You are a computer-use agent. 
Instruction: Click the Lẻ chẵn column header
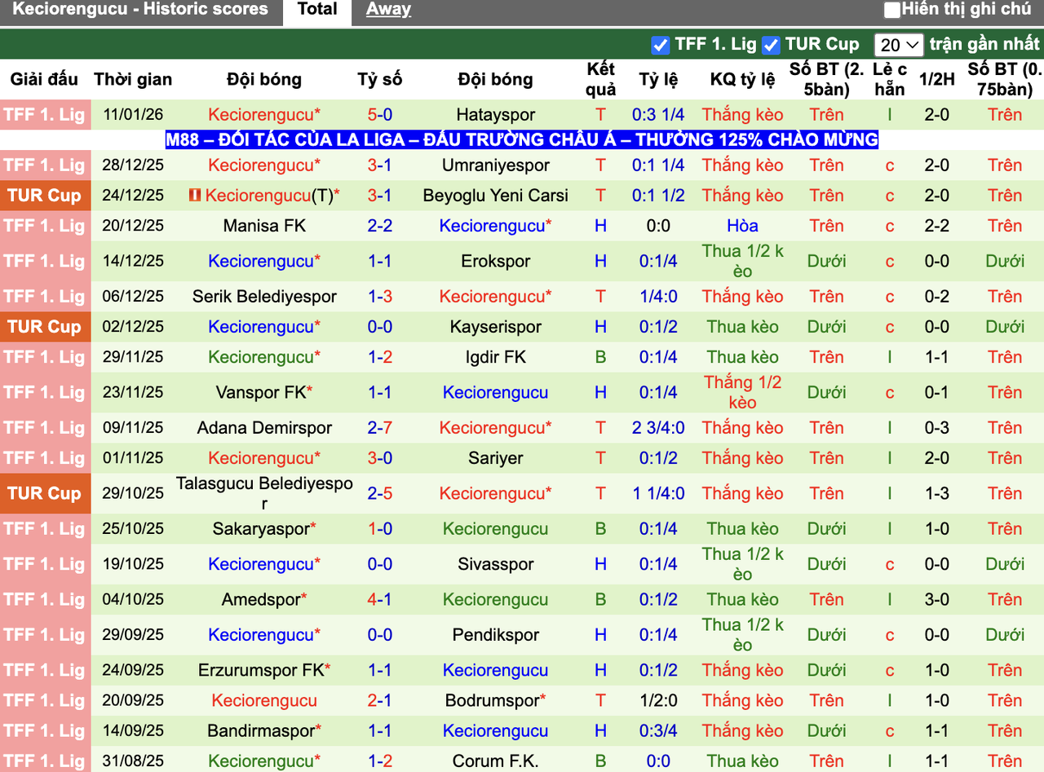pos(889,79)
